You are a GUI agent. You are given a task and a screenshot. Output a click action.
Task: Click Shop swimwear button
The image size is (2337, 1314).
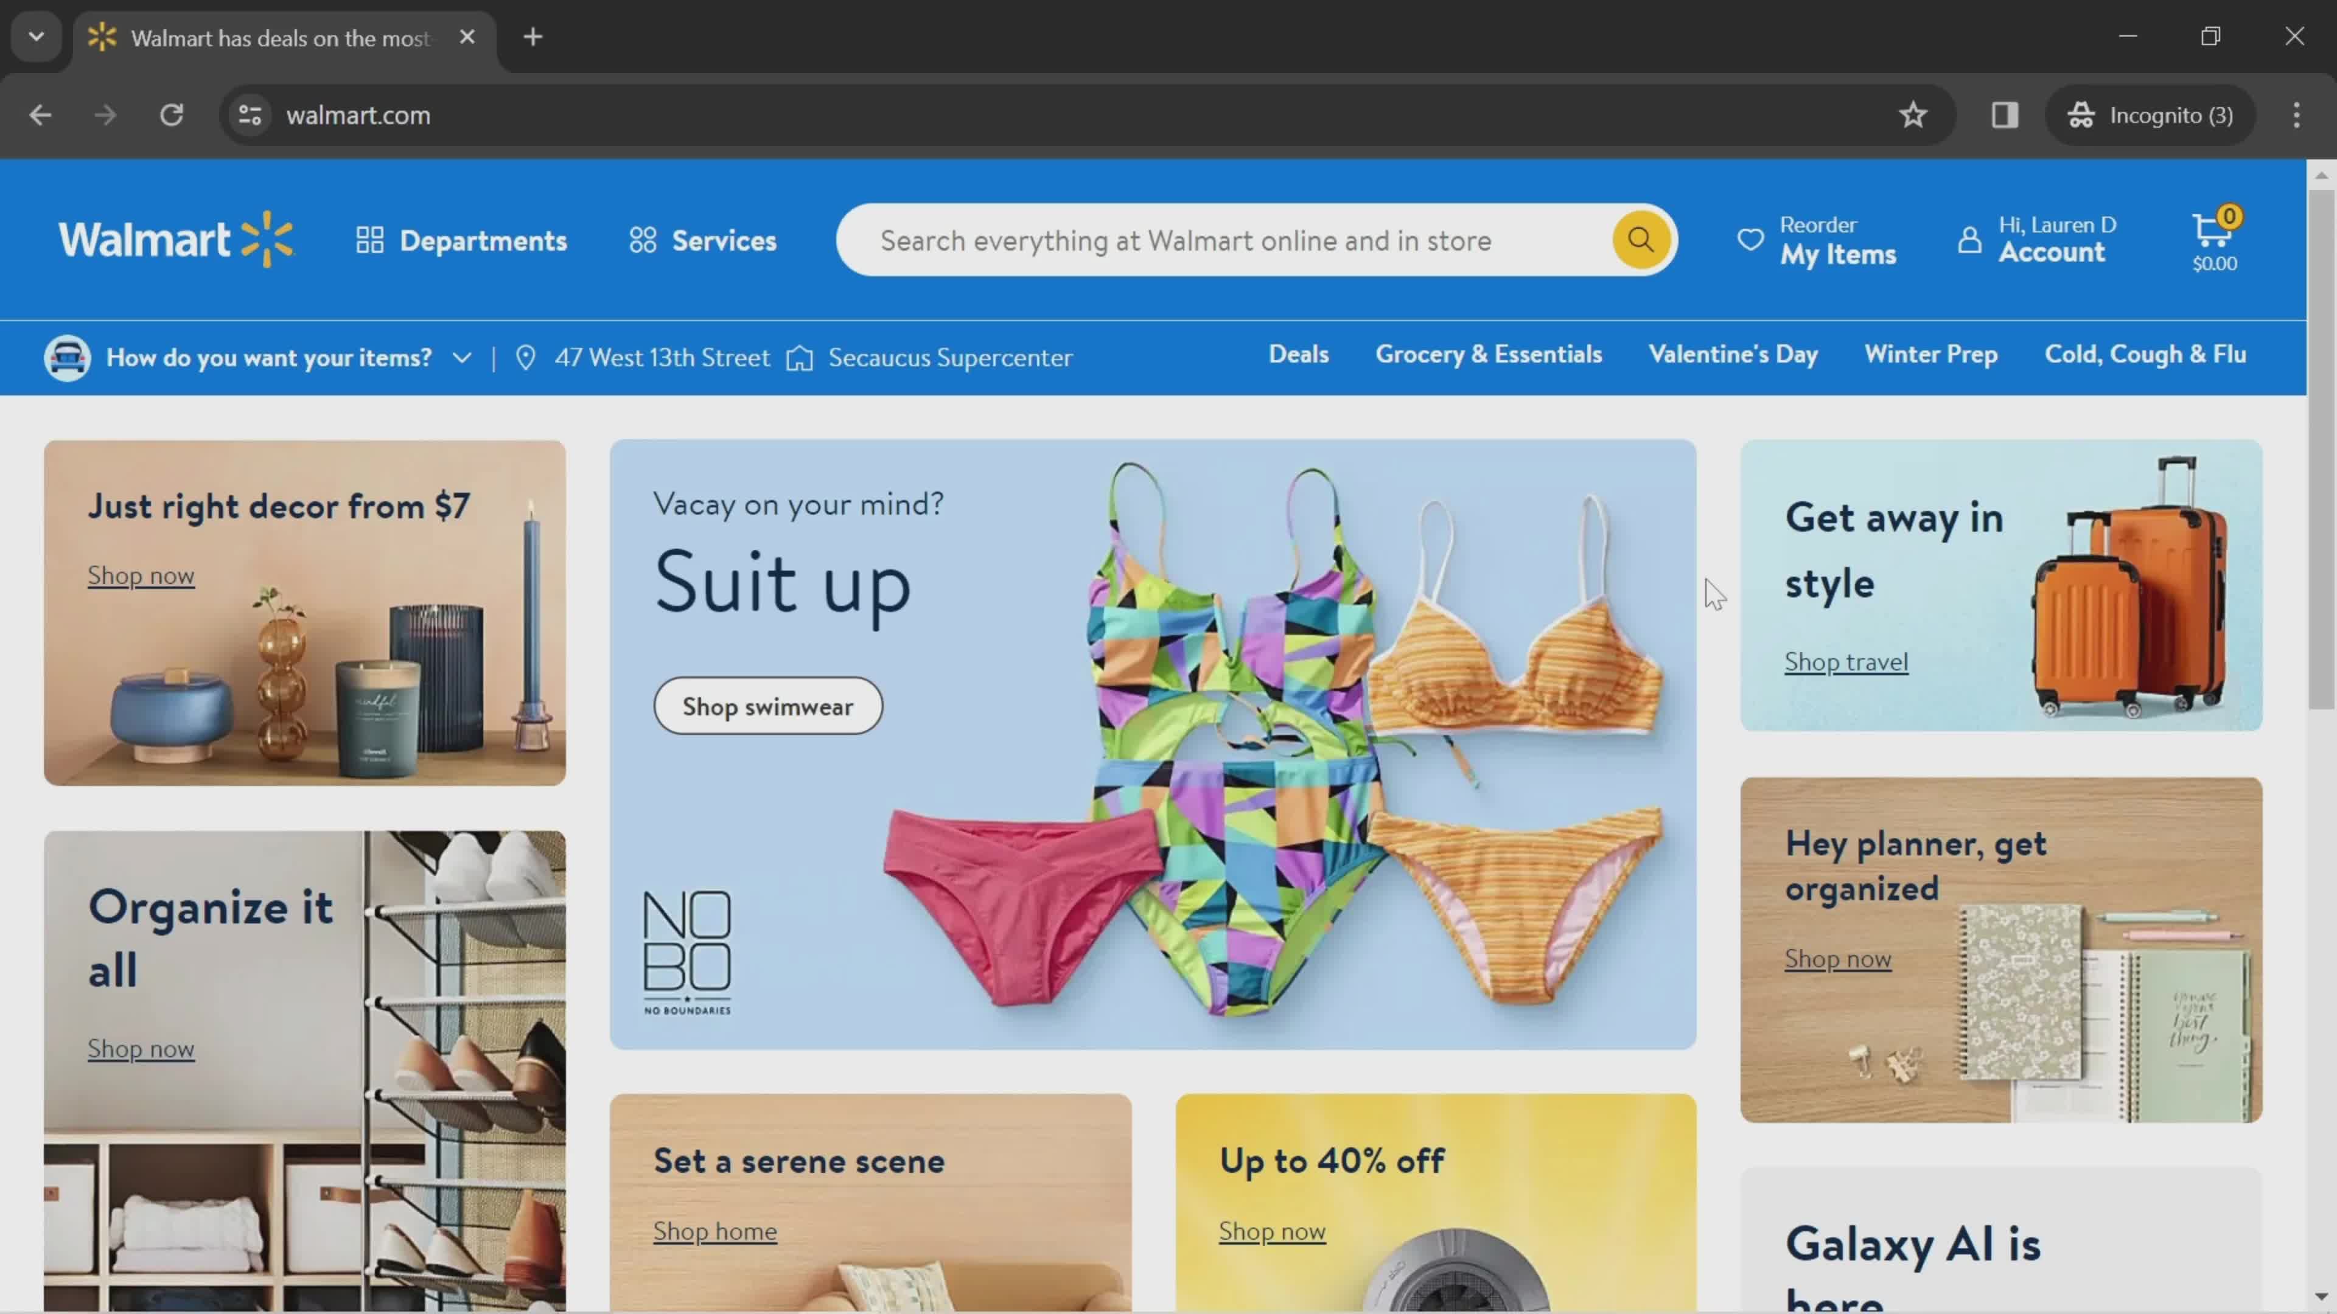pos(767,704)
